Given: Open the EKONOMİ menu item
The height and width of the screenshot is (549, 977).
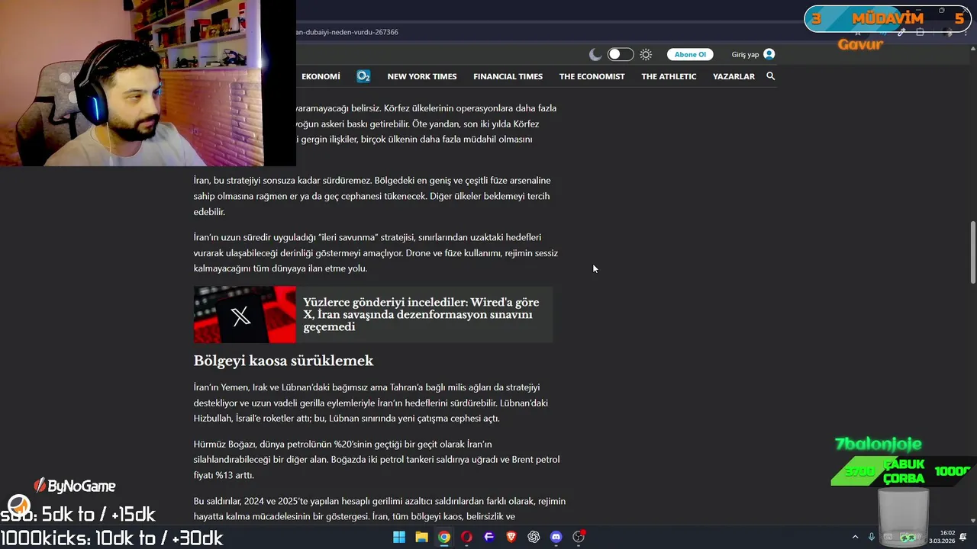Looking at the screenshot, I should (321, 76).
